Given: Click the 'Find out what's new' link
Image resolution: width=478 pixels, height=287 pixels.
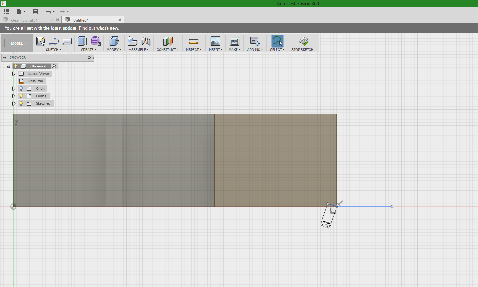Looking at the screenshot, I should click(99, 28).
